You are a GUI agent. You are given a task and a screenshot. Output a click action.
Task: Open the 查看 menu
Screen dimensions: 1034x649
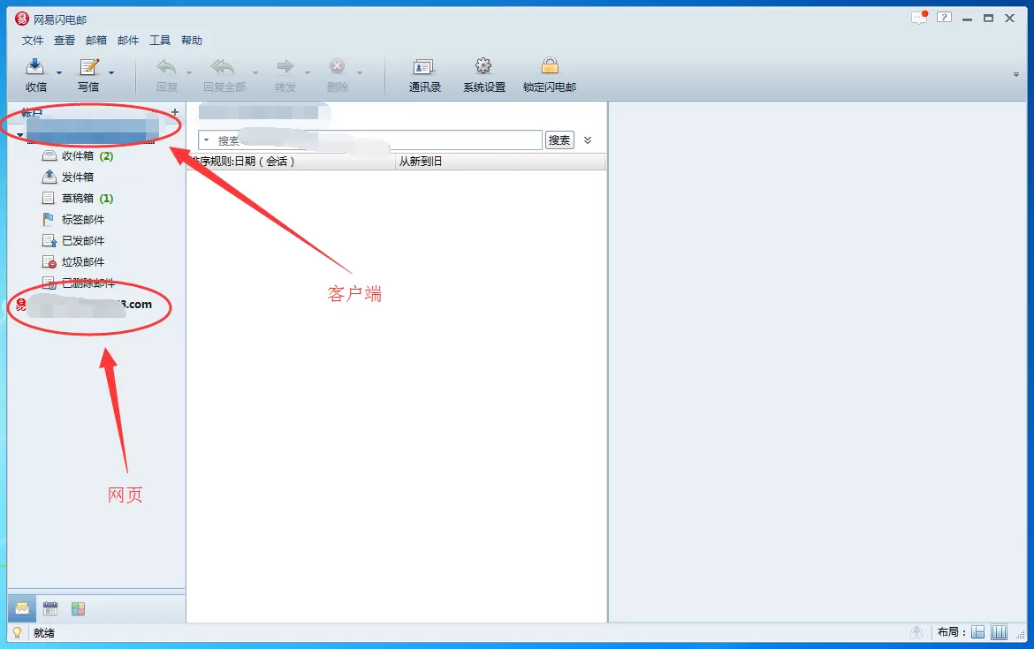click(64, 41)
